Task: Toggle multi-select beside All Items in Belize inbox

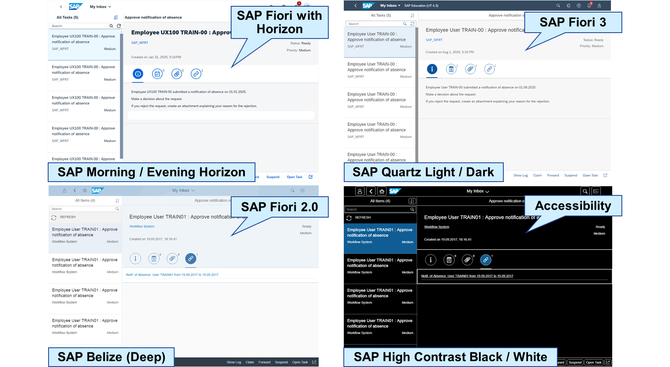Action: click(118, 201)
